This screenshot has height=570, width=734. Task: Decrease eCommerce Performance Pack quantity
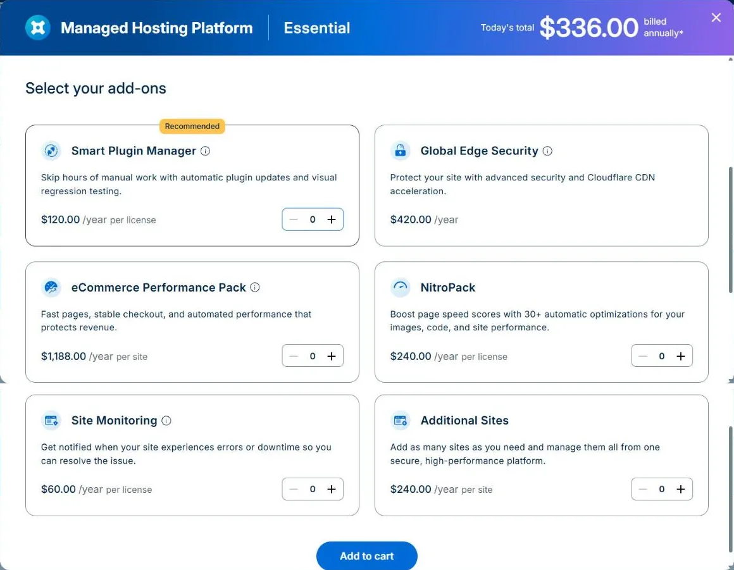(294, 356)
